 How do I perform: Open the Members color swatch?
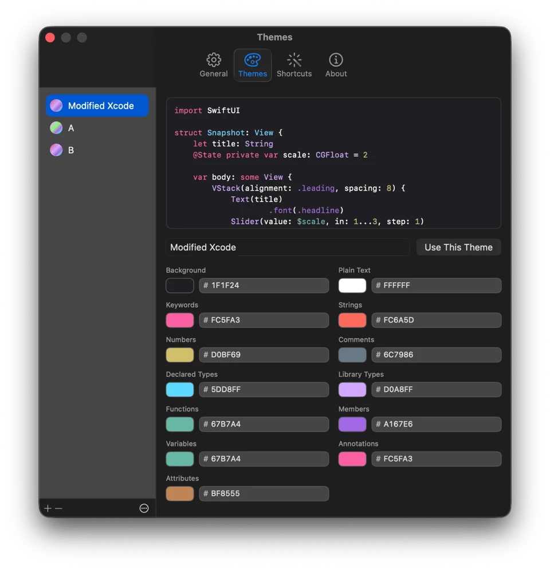(x=352, y=424)
